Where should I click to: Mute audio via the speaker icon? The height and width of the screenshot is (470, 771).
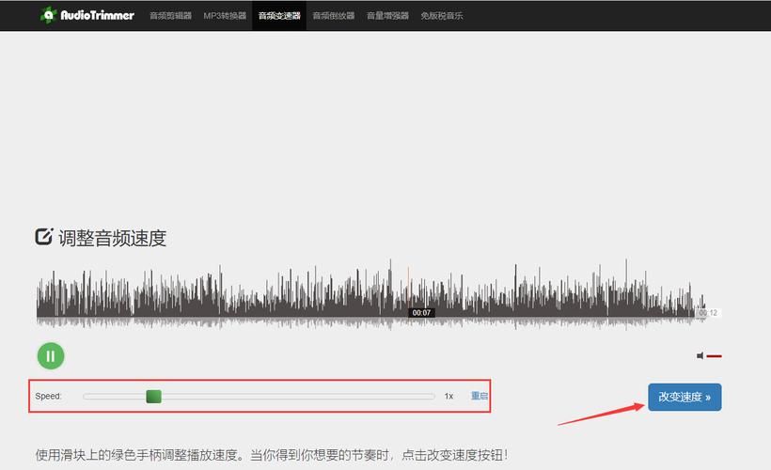coord(700,356)
